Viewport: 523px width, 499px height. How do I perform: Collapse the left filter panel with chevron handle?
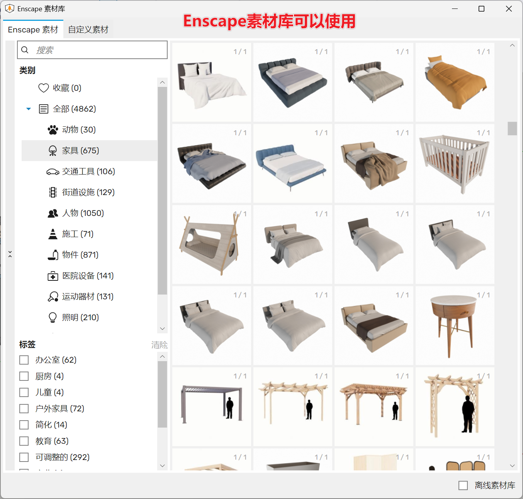coord(10,254)
